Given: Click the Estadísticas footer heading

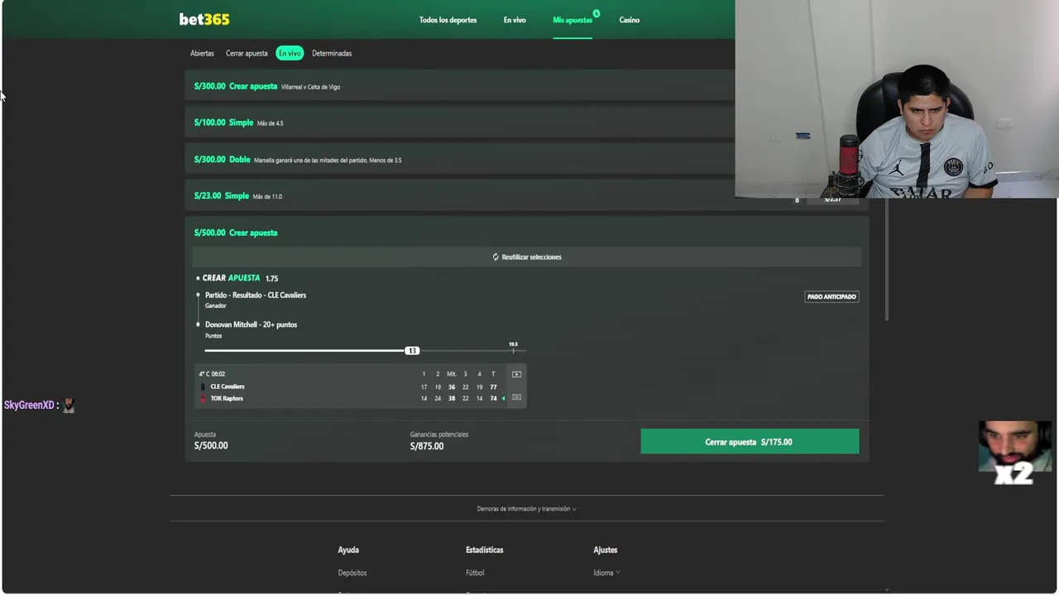Looking at the screenshot, I should [485, 550].
